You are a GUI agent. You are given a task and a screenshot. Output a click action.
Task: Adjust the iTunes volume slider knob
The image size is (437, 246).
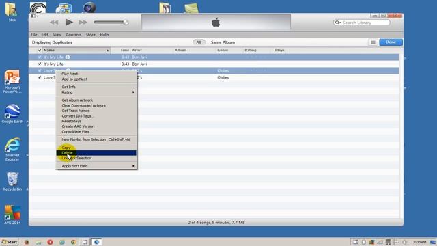pyautogui.click(x=126, y=23)
